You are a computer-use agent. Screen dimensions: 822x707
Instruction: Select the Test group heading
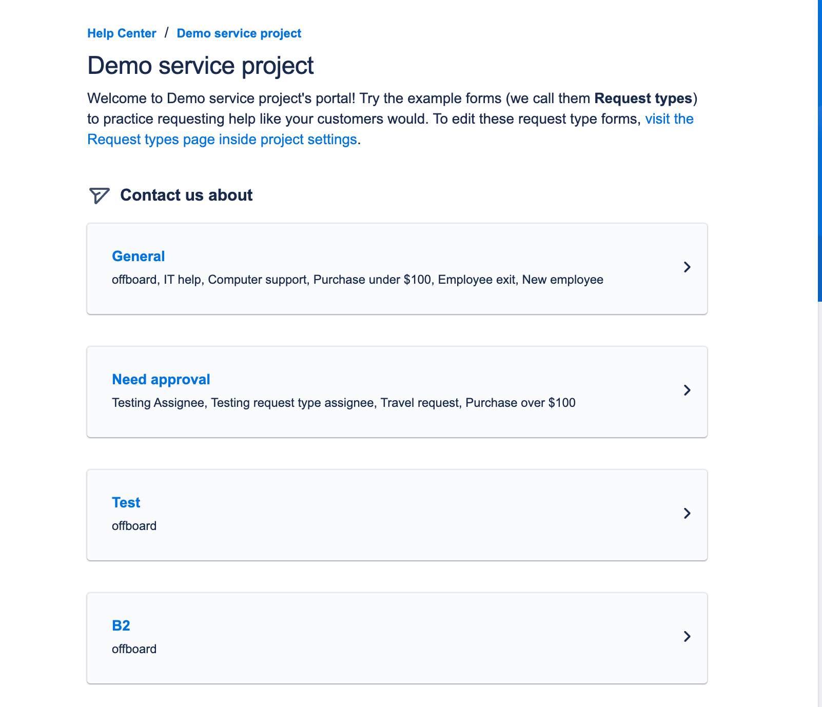pos(126,502)
